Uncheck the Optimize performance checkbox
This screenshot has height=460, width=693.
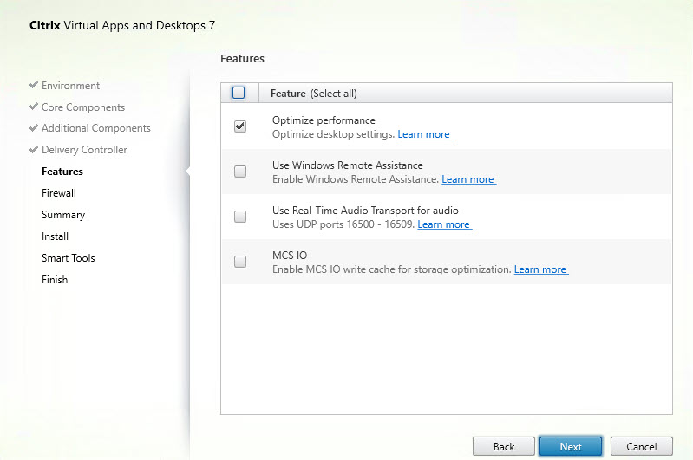pos(240,126)
